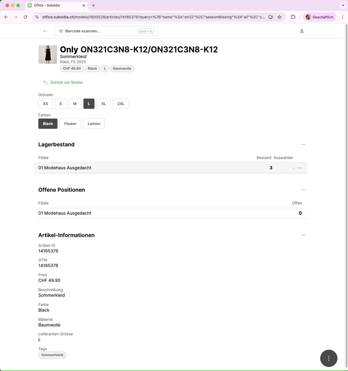Viewport: 348px width, 371px height.
Task: Switch to the Office - Subsidia tab
Action: pos(54,5)
